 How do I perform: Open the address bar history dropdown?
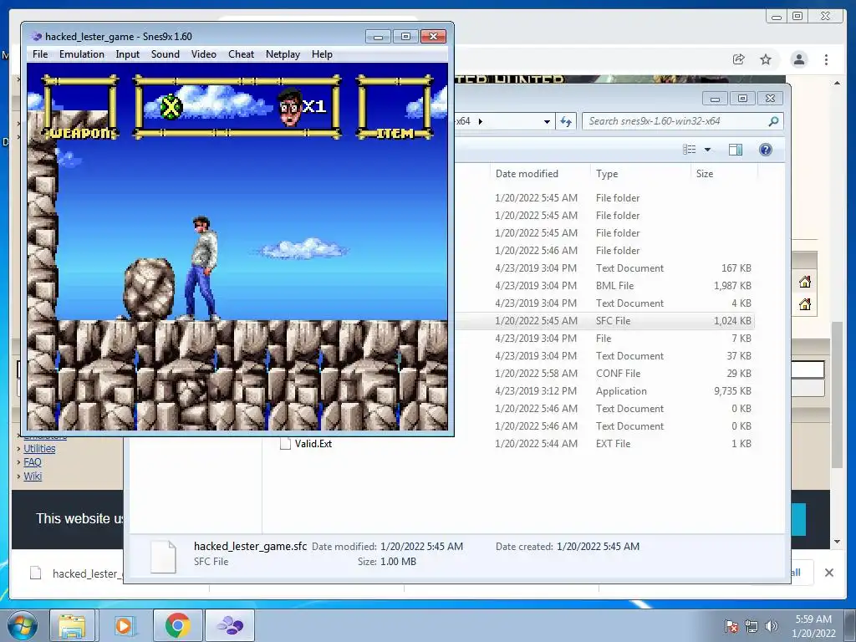pos(547,121)
